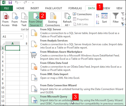The height and width of the screenshot is (106, 126).
Task: Open connection Properties
Action: [81, 19]
